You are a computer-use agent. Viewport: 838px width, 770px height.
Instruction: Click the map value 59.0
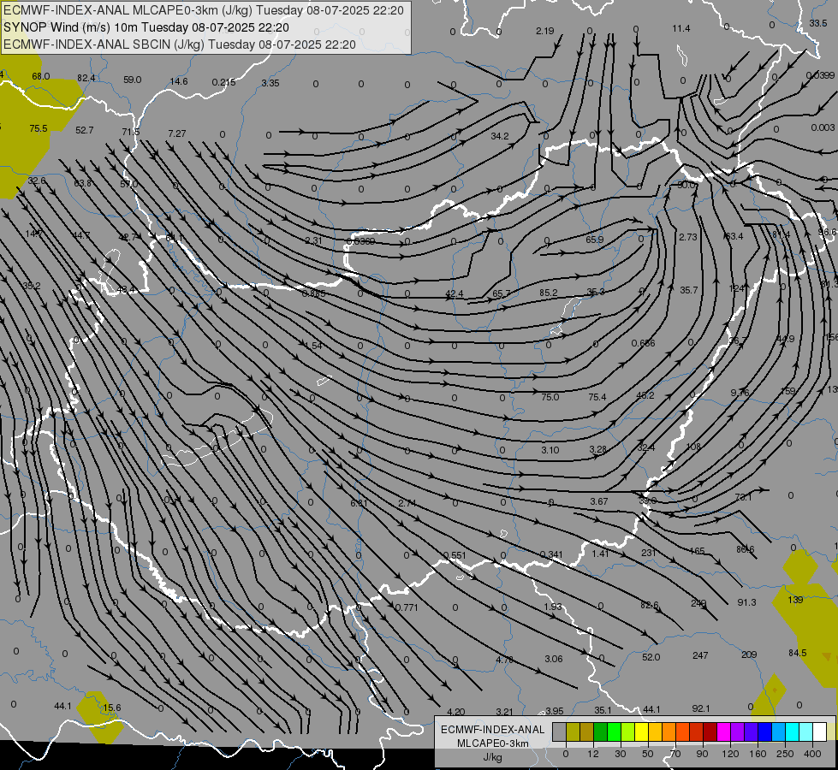click(x=132, y=80)
